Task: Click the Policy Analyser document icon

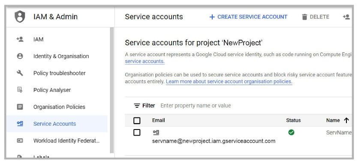Action: coord(20,90)
